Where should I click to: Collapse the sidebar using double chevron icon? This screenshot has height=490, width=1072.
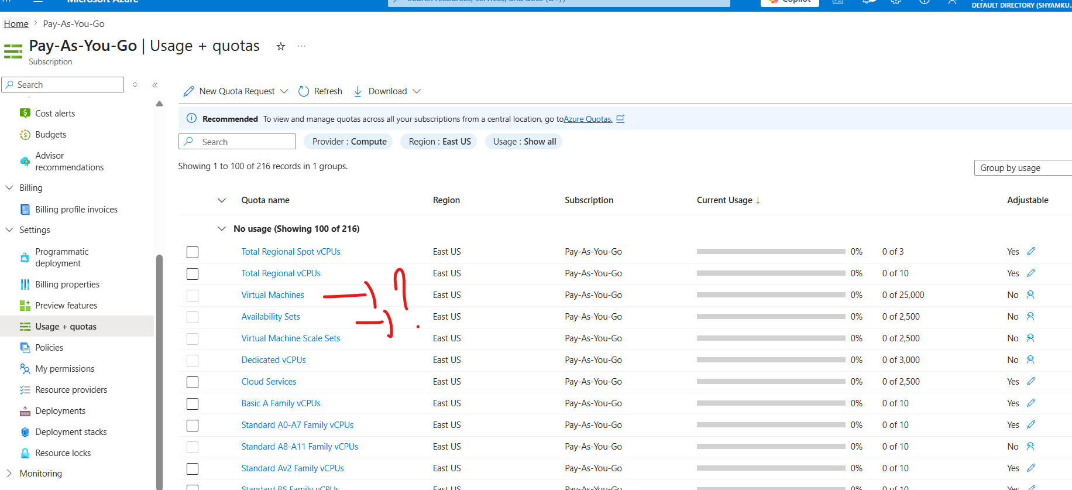point(155,85)
